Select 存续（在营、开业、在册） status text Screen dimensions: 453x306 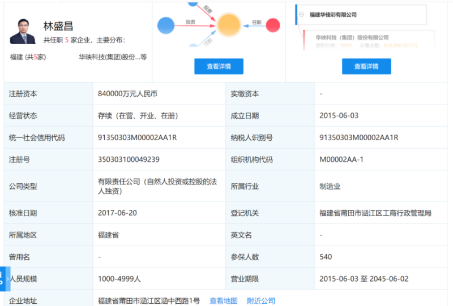[138, 115]
